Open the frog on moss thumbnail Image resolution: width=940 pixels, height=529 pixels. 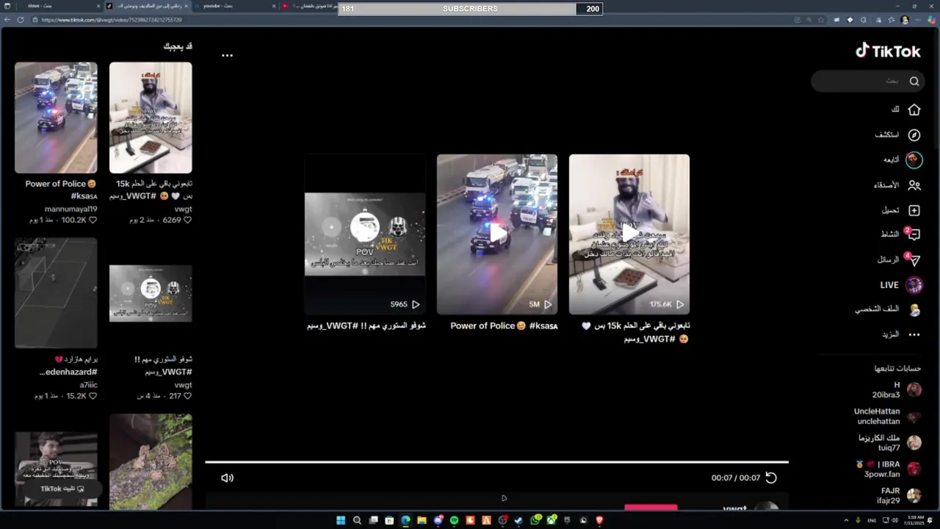pos(151,462)
